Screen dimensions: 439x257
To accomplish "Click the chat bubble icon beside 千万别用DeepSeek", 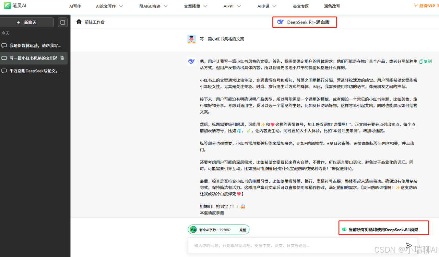I will 4,71.
